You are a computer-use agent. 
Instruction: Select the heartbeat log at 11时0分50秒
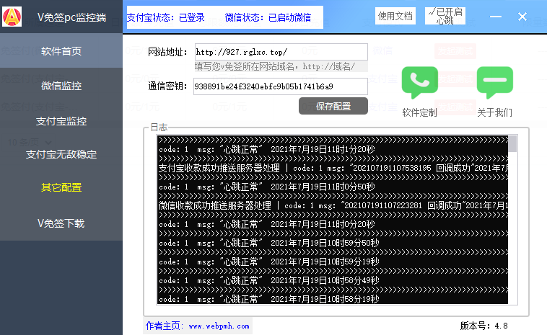pos(267,187)
